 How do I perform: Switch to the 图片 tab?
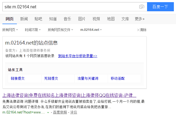[82, 19]
